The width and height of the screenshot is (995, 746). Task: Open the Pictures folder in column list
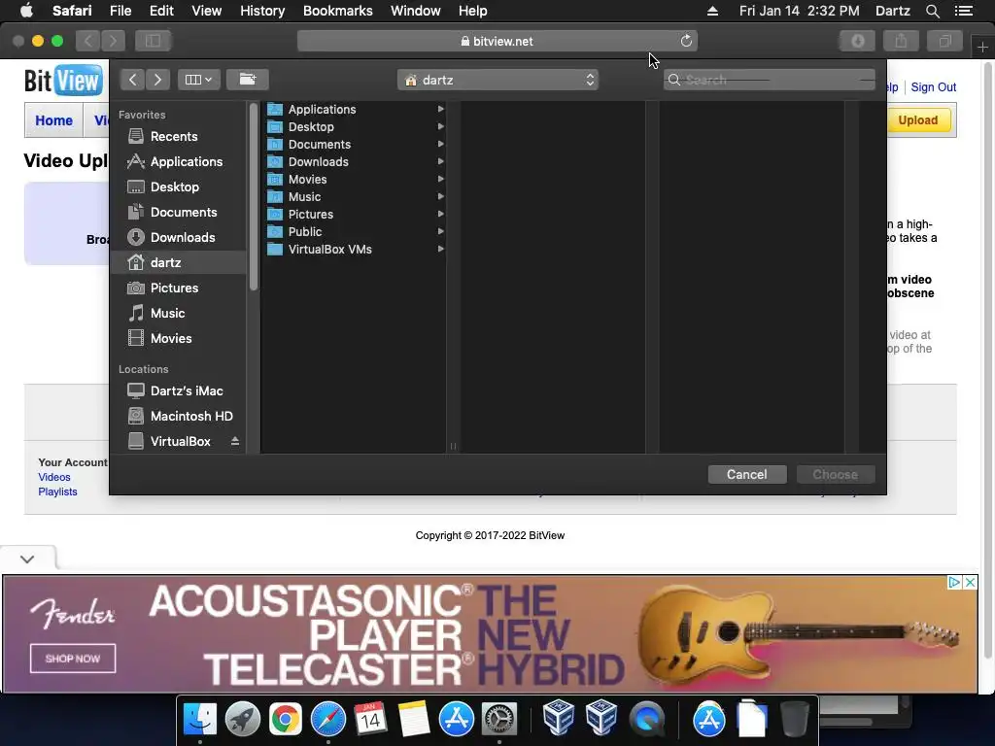[354, 215]
